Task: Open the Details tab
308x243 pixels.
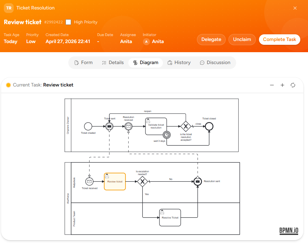Action: (x=113, y=63)
